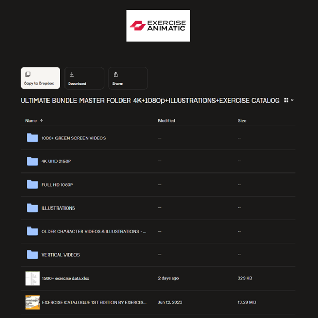Click the Copy to Dropbox stacked-pages icon
The height and width of the screenshot is (318, 318).
coord(28,74)
